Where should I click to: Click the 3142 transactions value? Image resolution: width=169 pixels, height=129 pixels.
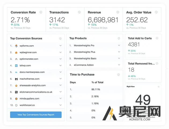click(57, 20)
